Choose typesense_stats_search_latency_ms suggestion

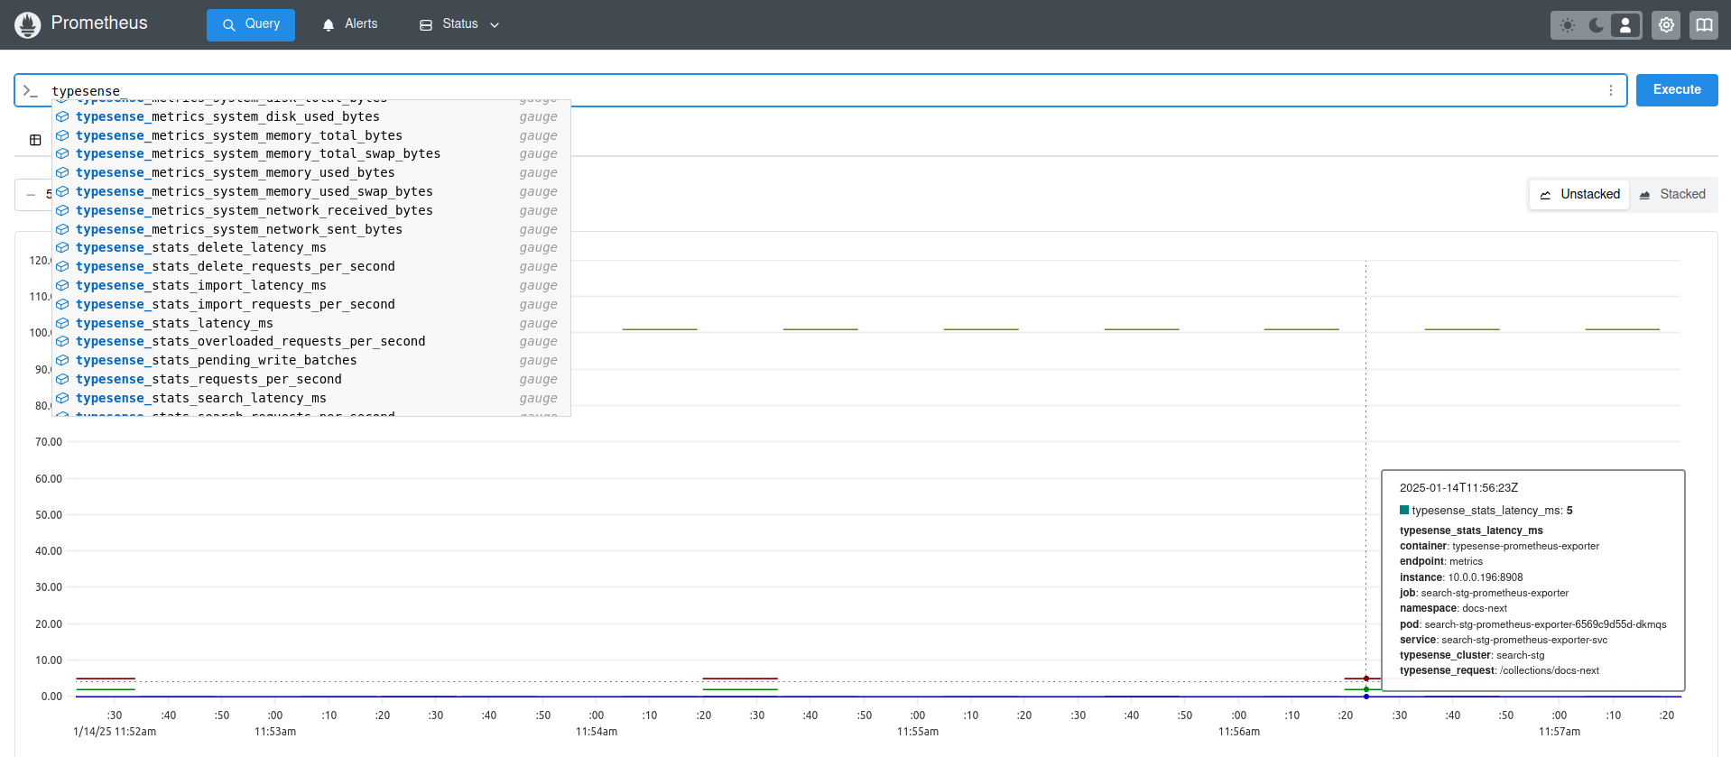(x=311, y=398)
